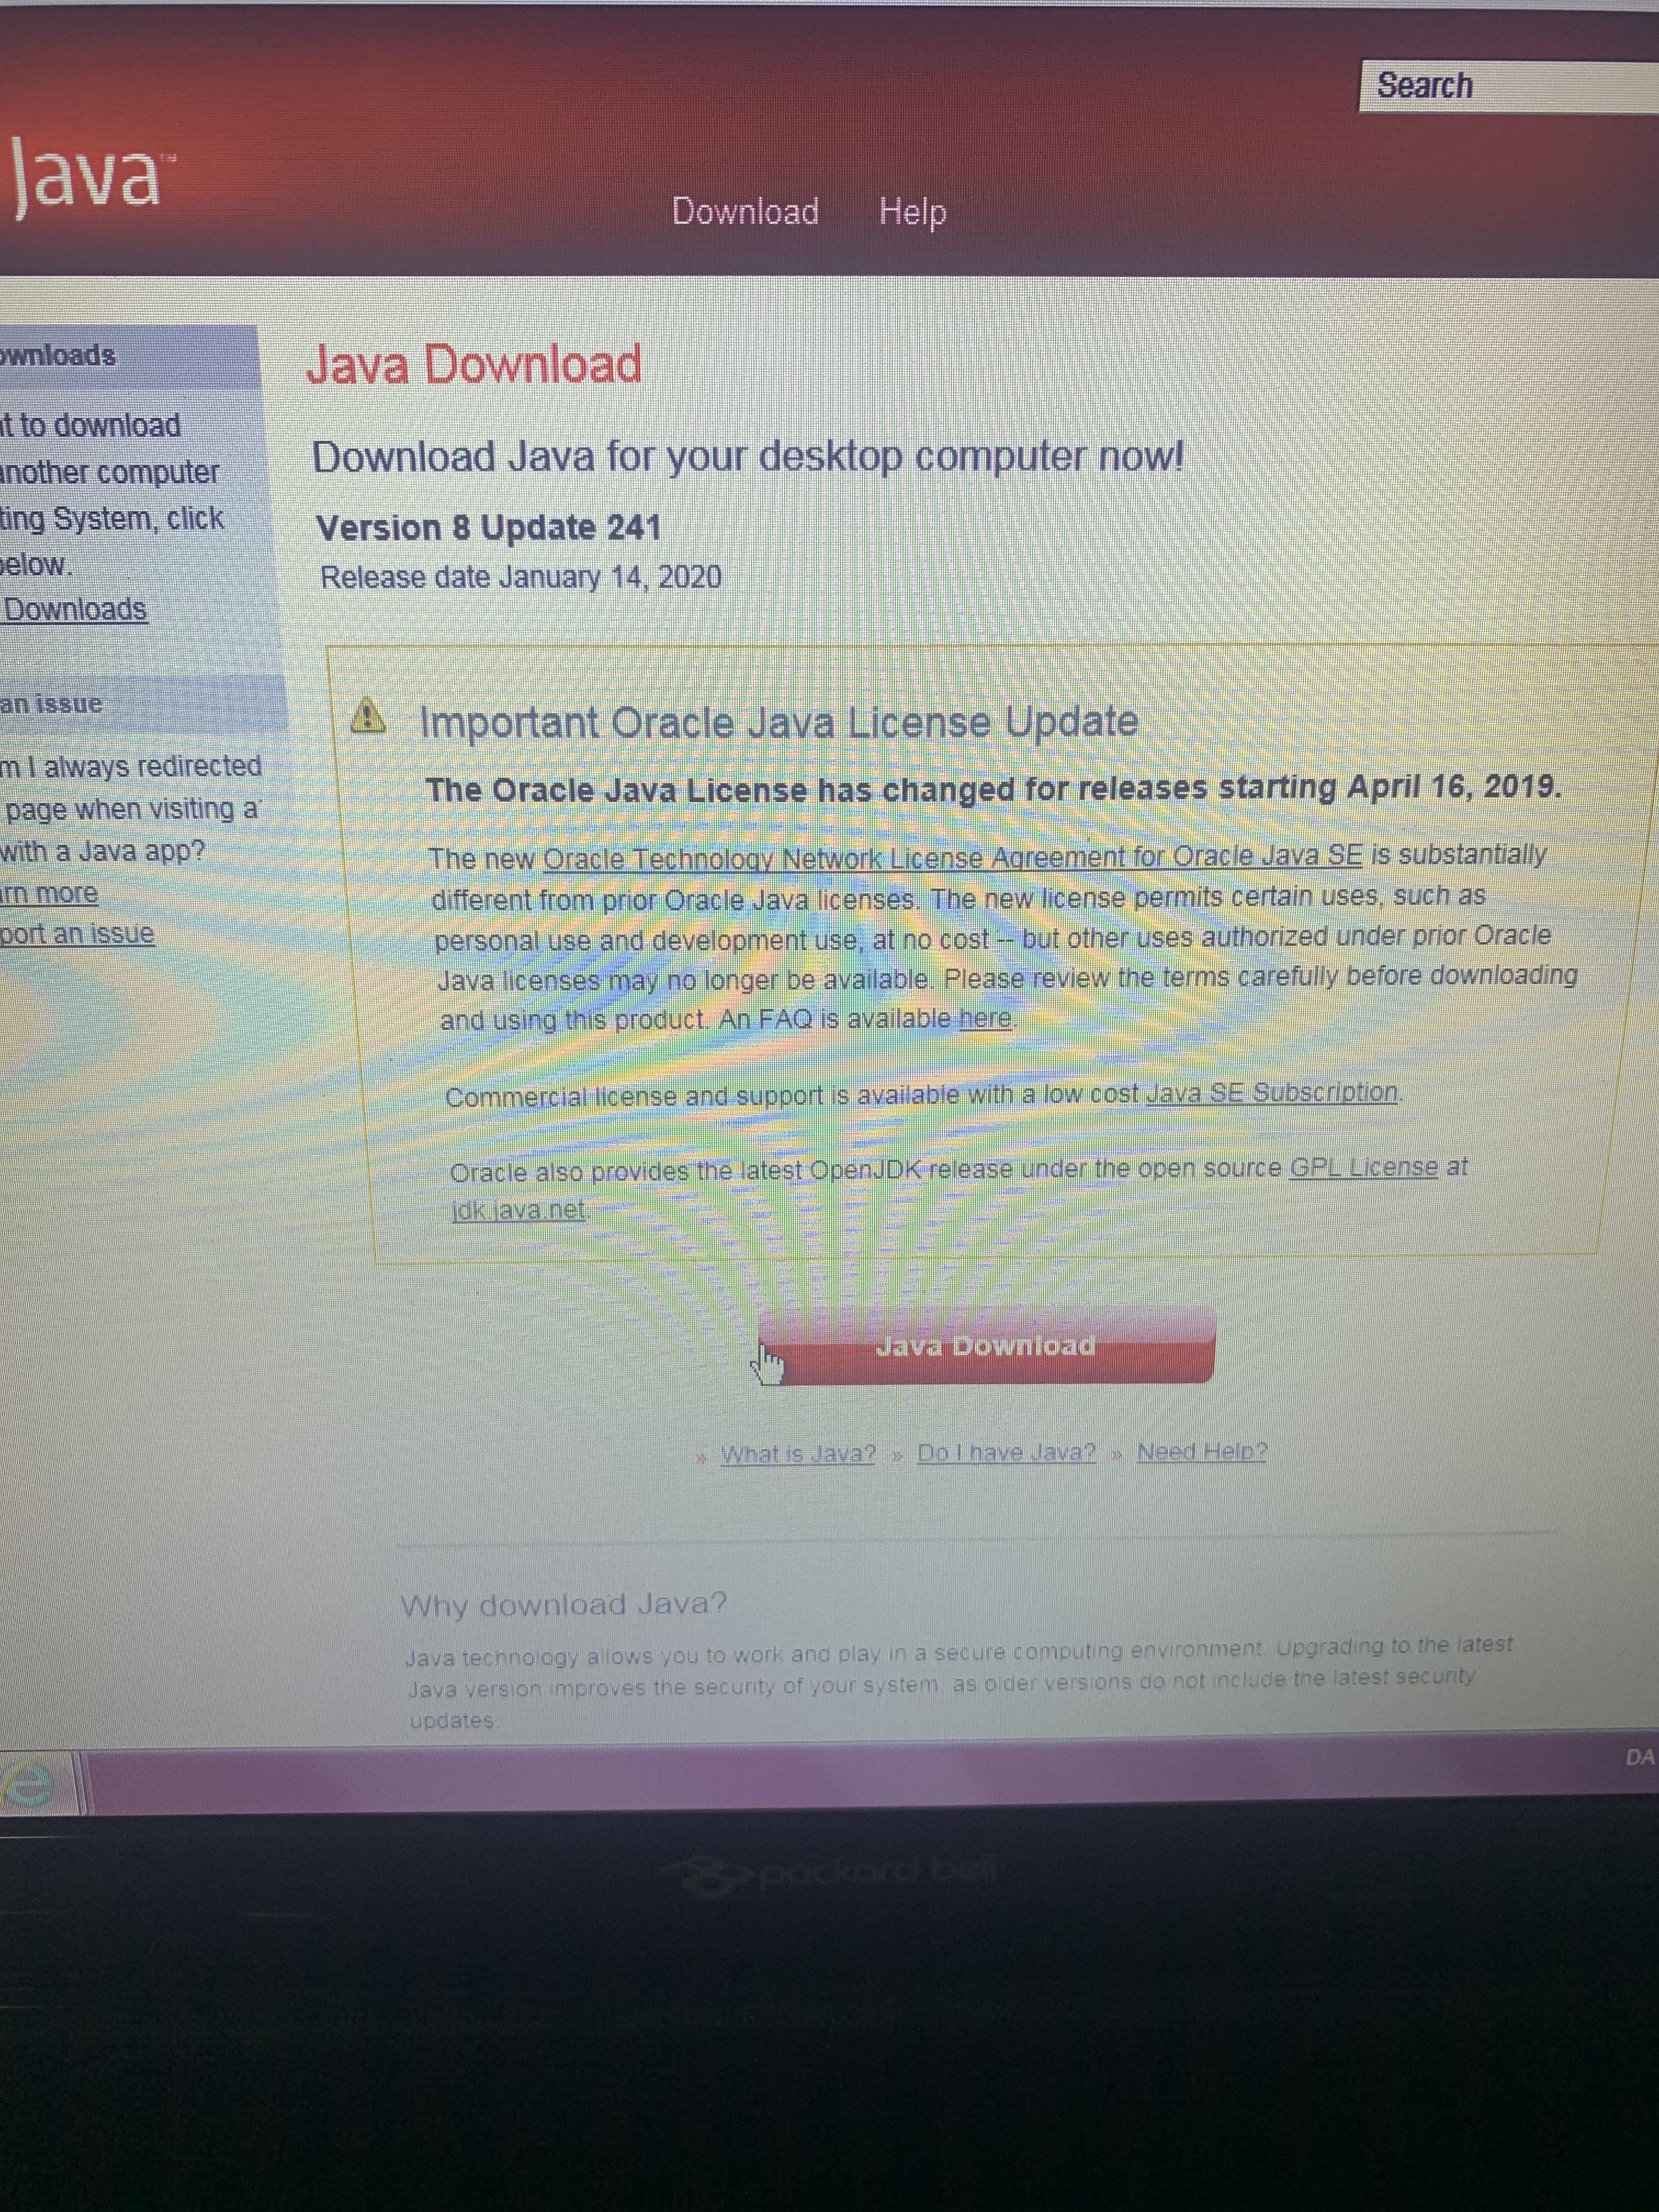Click the 'Important Oracle Java License Update' heading
This screenshot has height=2212, width=1659.
tap(778, 722)
